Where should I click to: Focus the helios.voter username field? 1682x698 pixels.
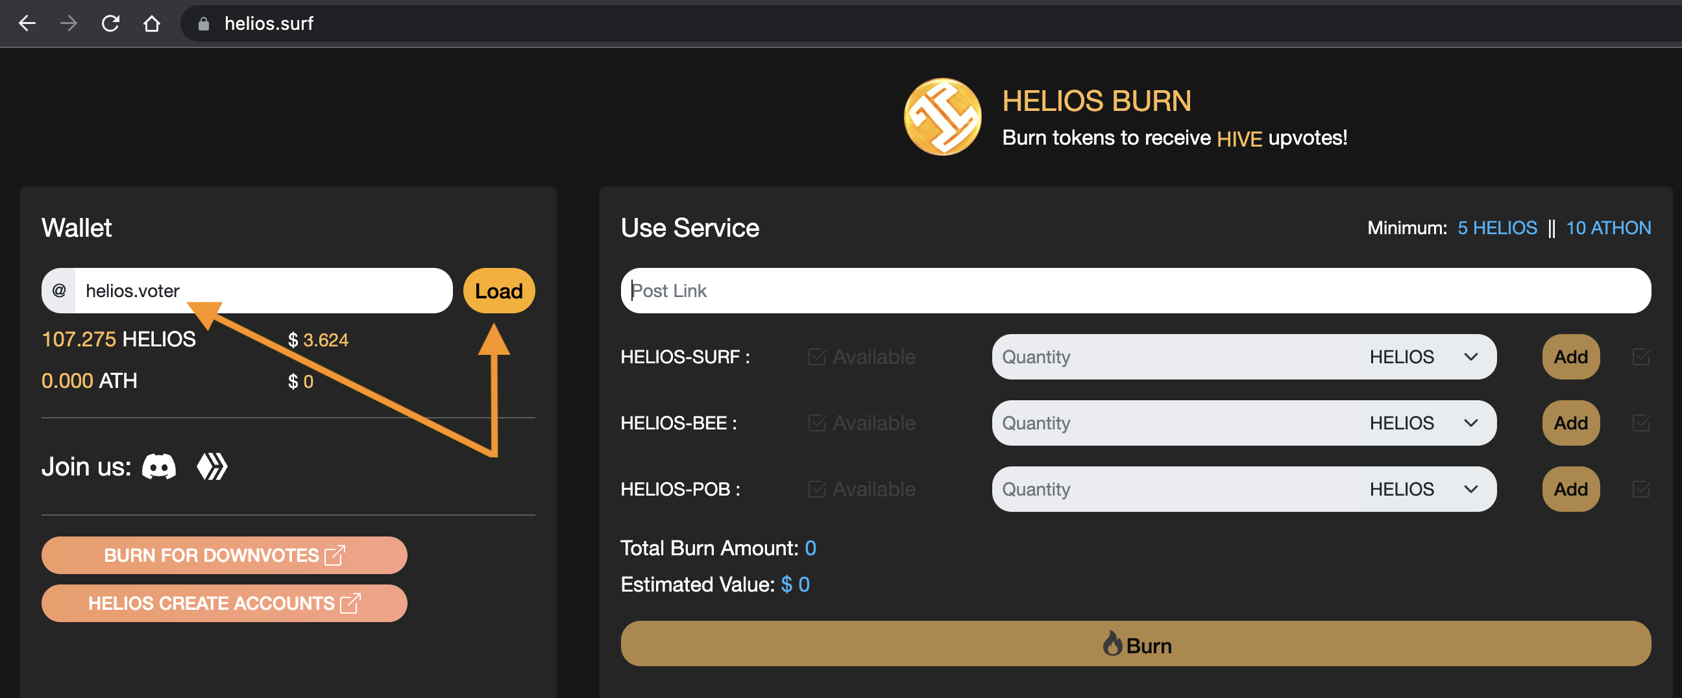264,291
